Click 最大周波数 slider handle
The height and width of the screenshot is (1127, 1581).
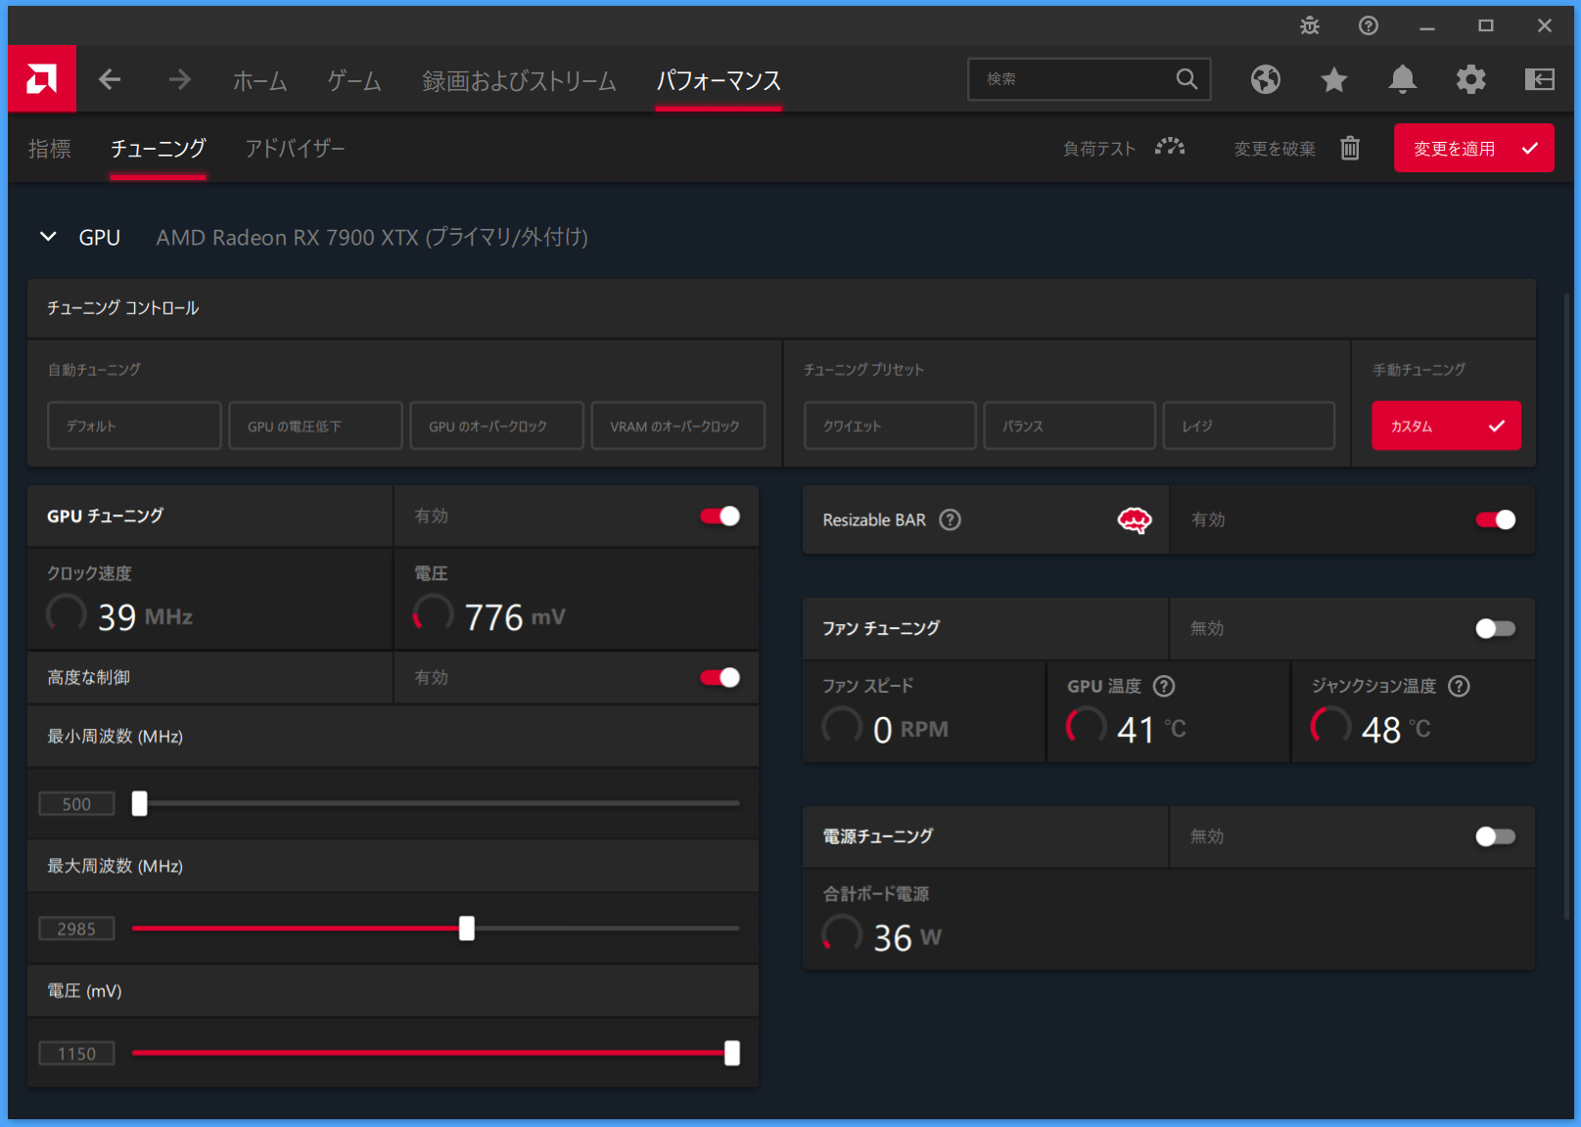pos(467,928)
